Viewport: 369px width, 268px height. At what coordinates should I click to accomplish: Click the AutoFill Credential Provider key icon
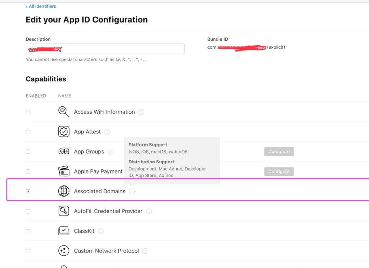(64, 211)
